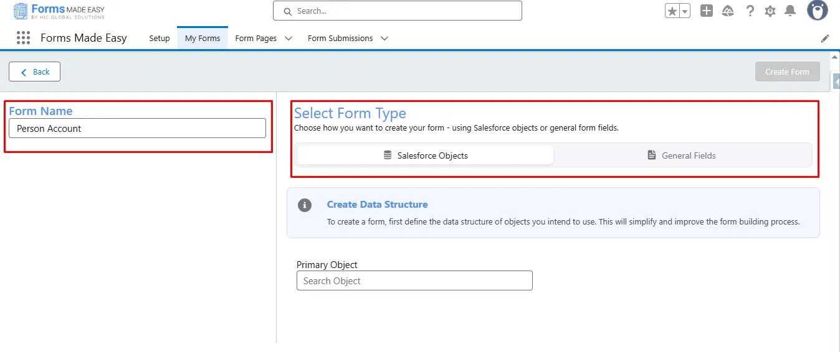Expand the Form Pages chevron menu

point(289,39)
